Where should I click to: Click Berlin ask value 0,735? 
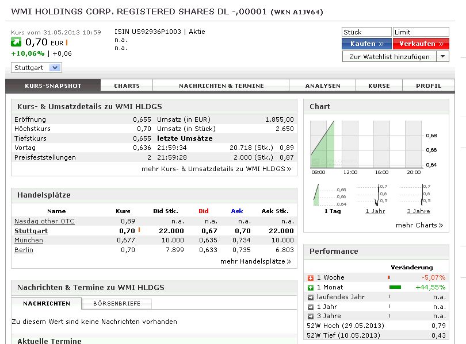[x=241, y=250]
